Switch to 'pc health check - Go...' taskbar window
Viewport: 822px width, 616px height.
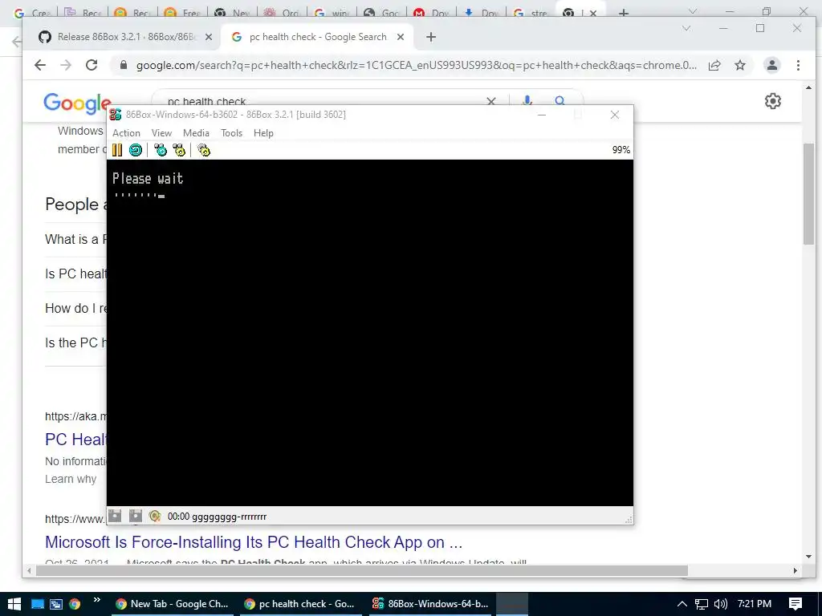300,604
